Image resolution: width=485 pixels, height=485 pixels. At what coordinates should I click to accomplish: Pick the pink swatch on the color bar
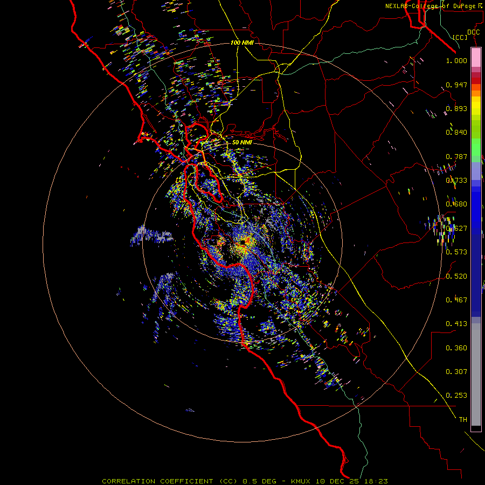click(476, 58)
